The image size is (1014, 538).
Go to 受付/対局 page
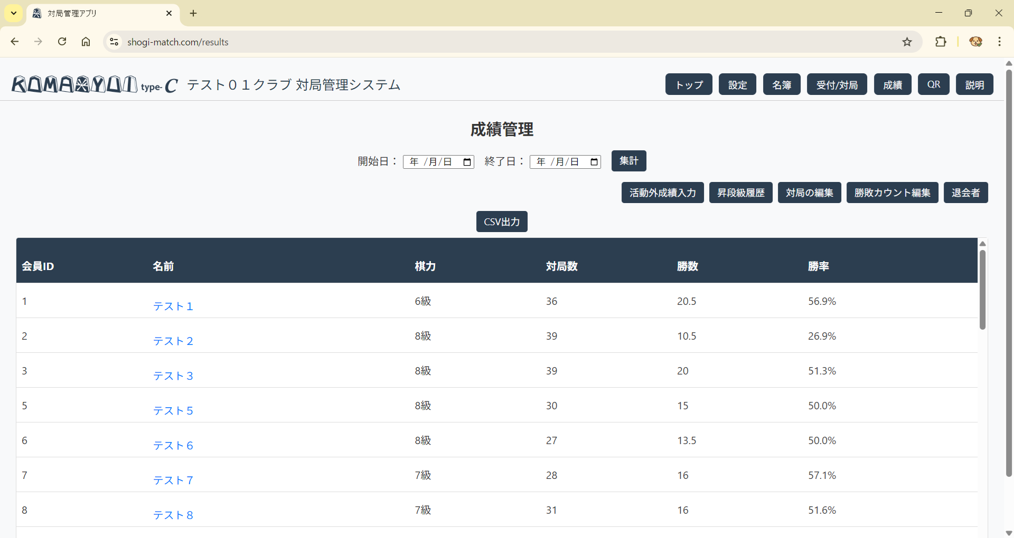pyautogui.click(x=837, y=84)
